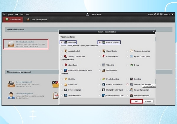Switch to the Device Management tab

(37, 19)
